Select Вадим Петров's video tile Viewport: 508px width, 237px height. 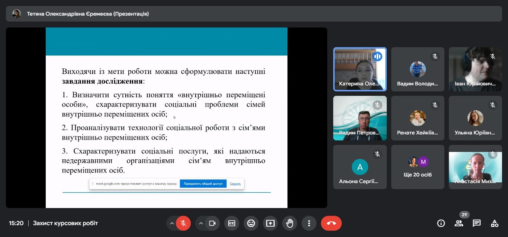point(360,118)
